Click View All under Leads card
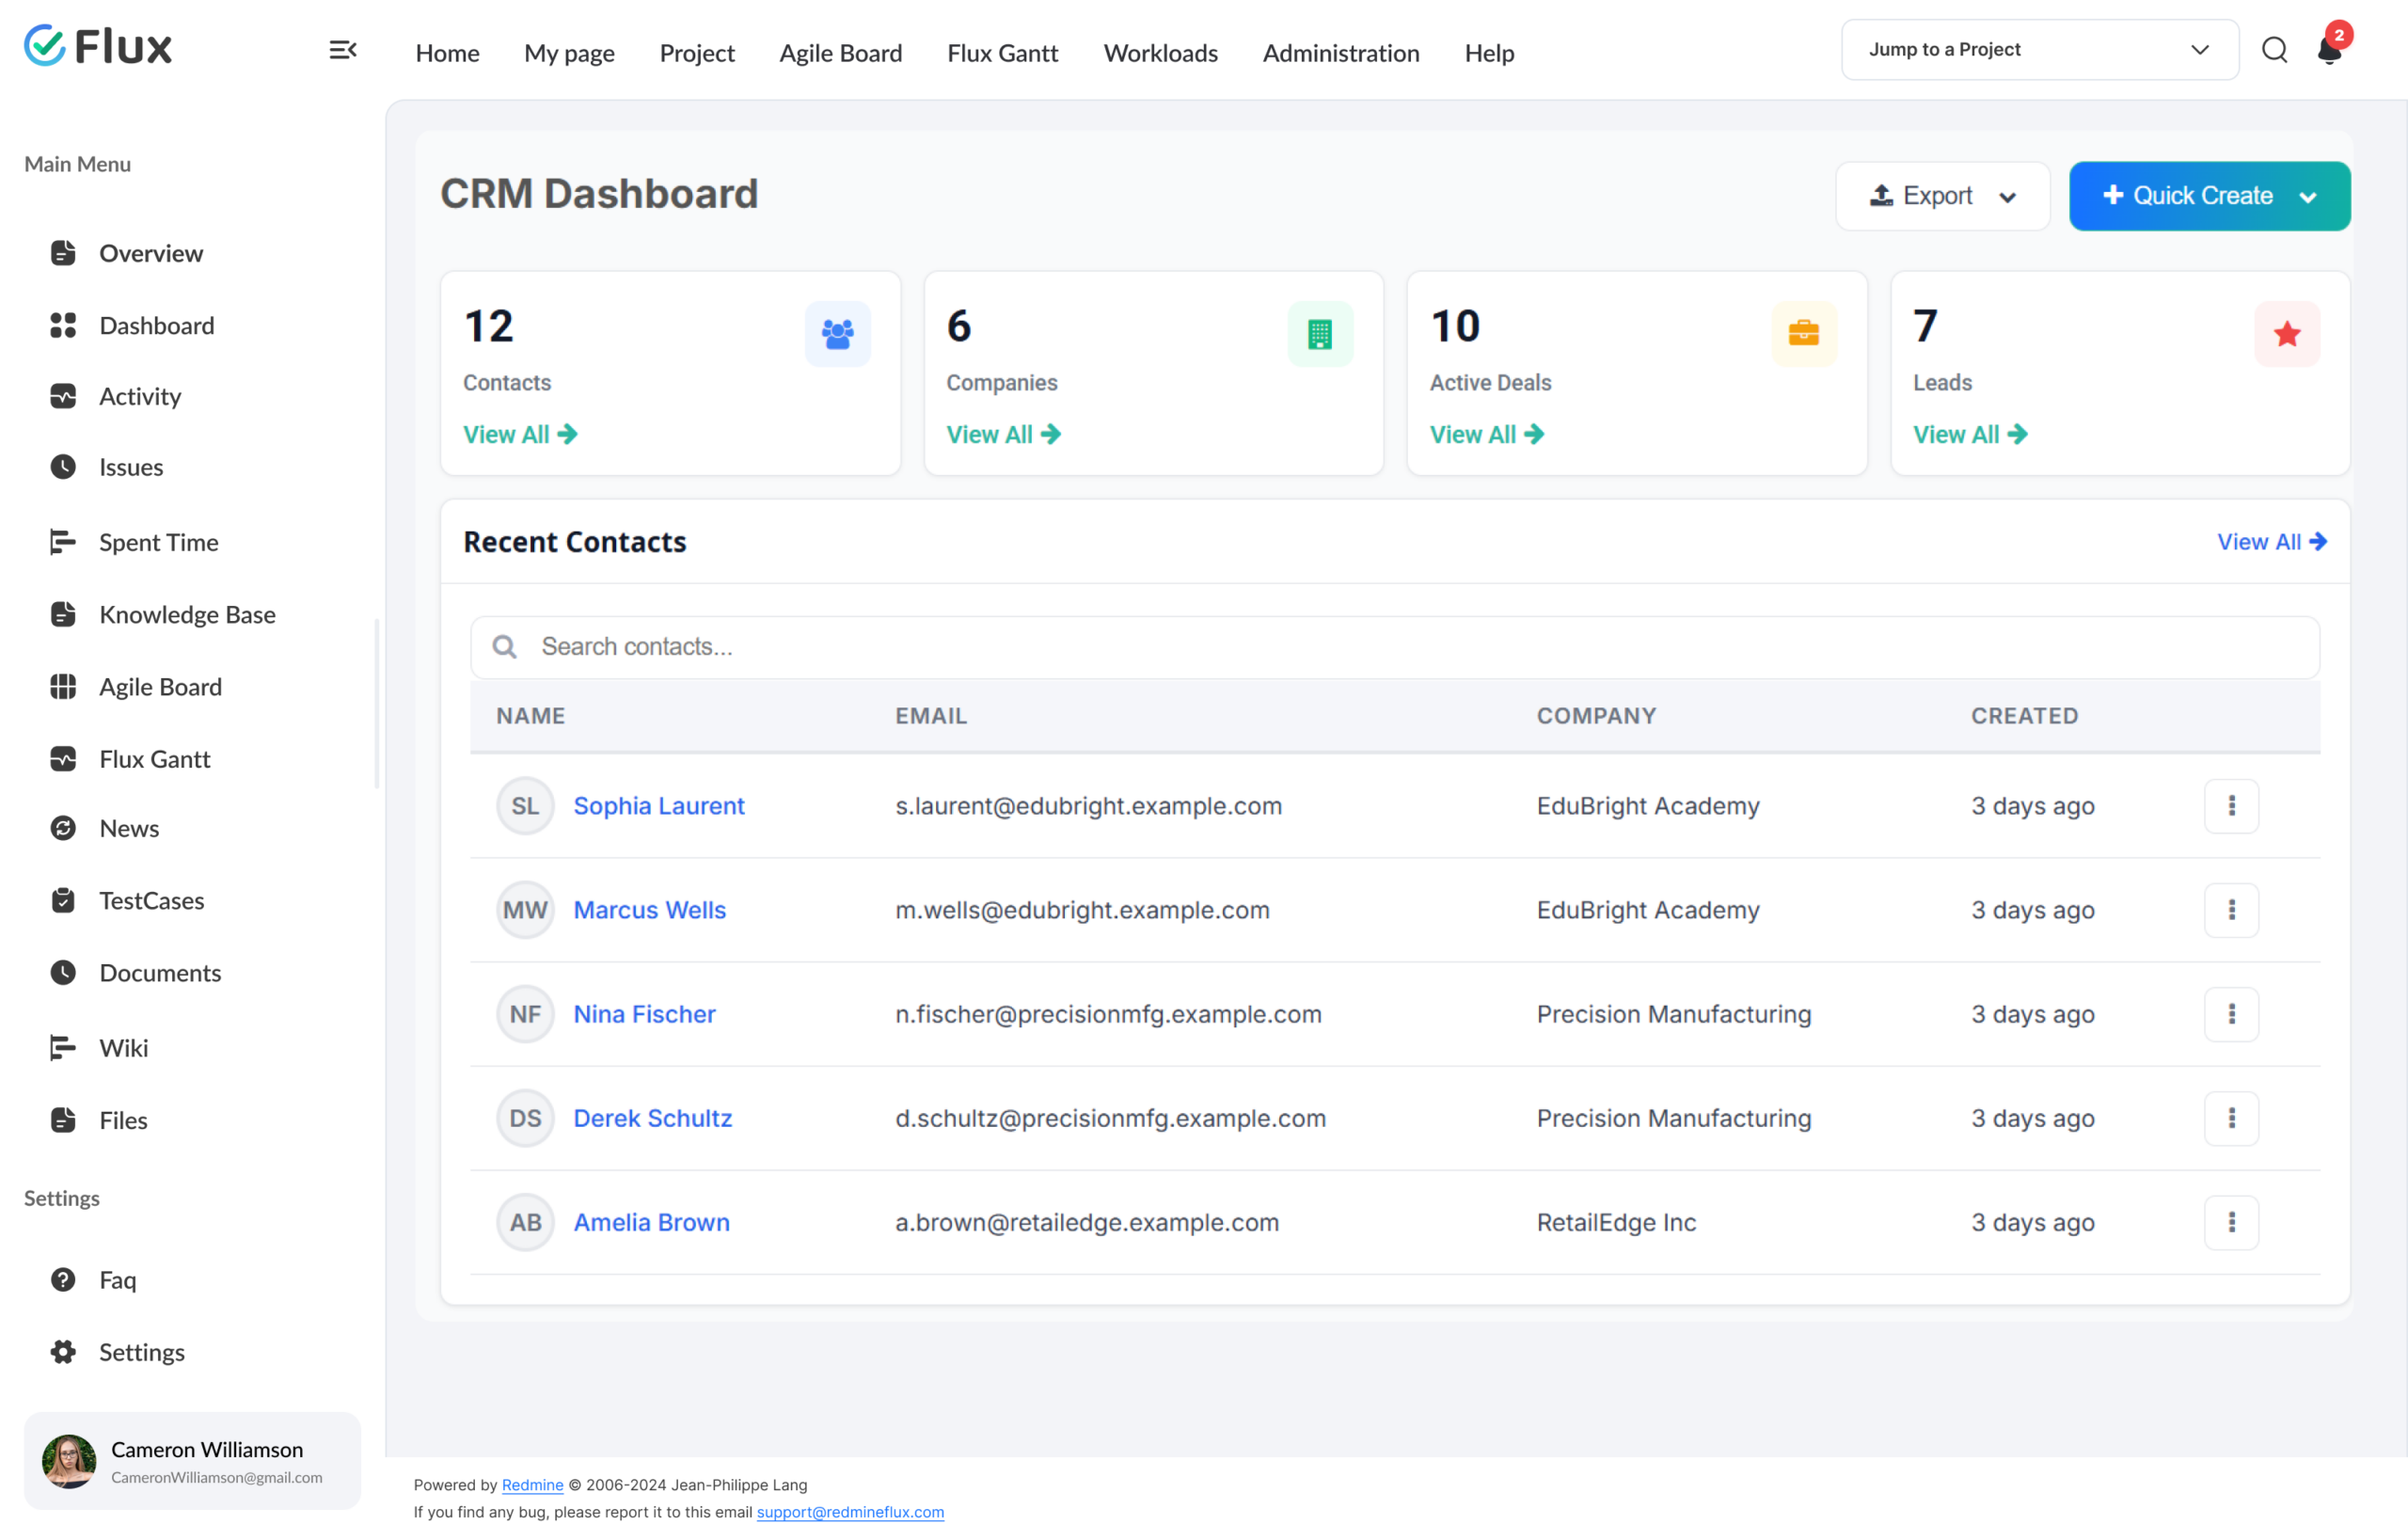Viewport: 2408px width, 1540px height. 1970,434
